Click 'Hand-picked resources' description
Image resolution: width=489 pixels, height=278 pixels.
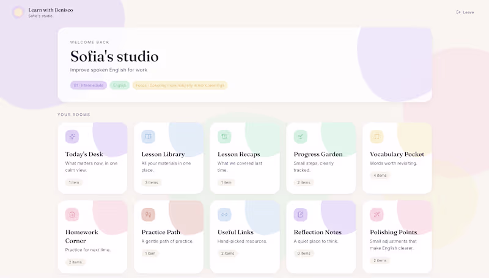coord(242,241)
